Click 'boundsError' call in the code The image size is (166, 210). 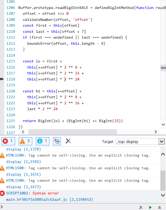point(39,43)
